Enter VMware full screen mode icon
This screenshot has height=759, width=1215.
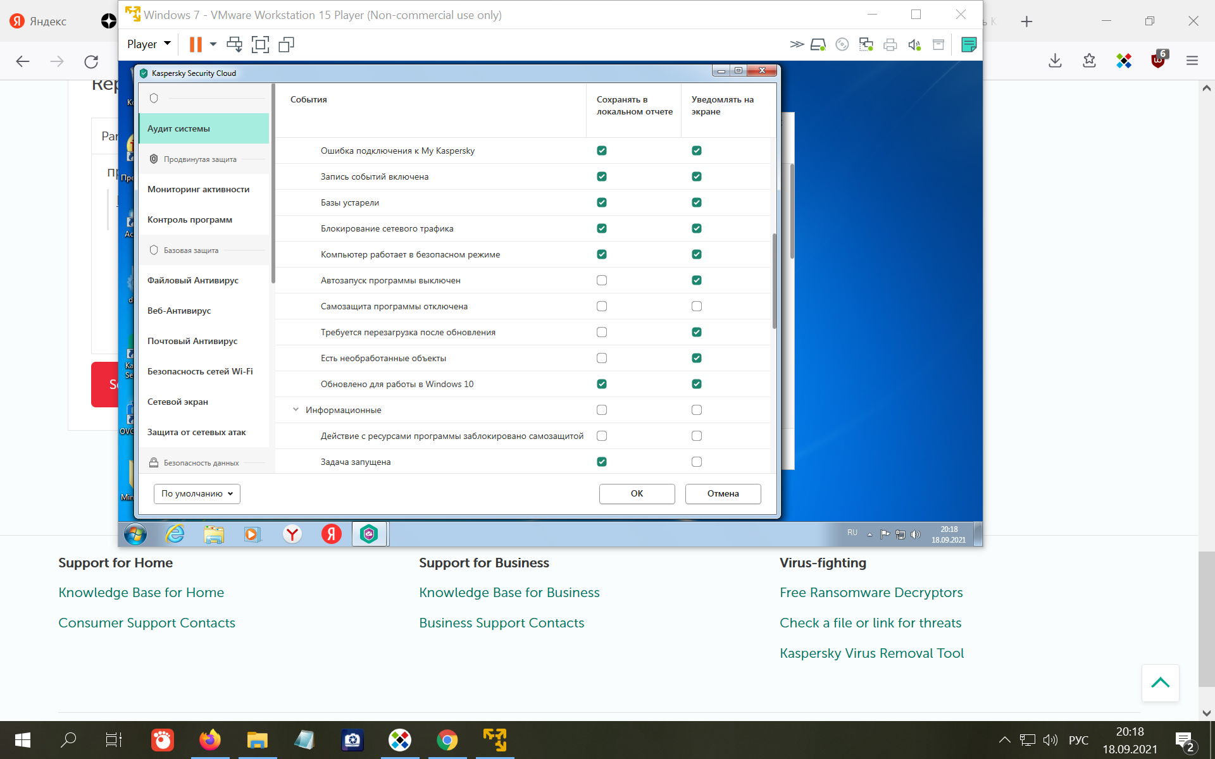[260, 44]
